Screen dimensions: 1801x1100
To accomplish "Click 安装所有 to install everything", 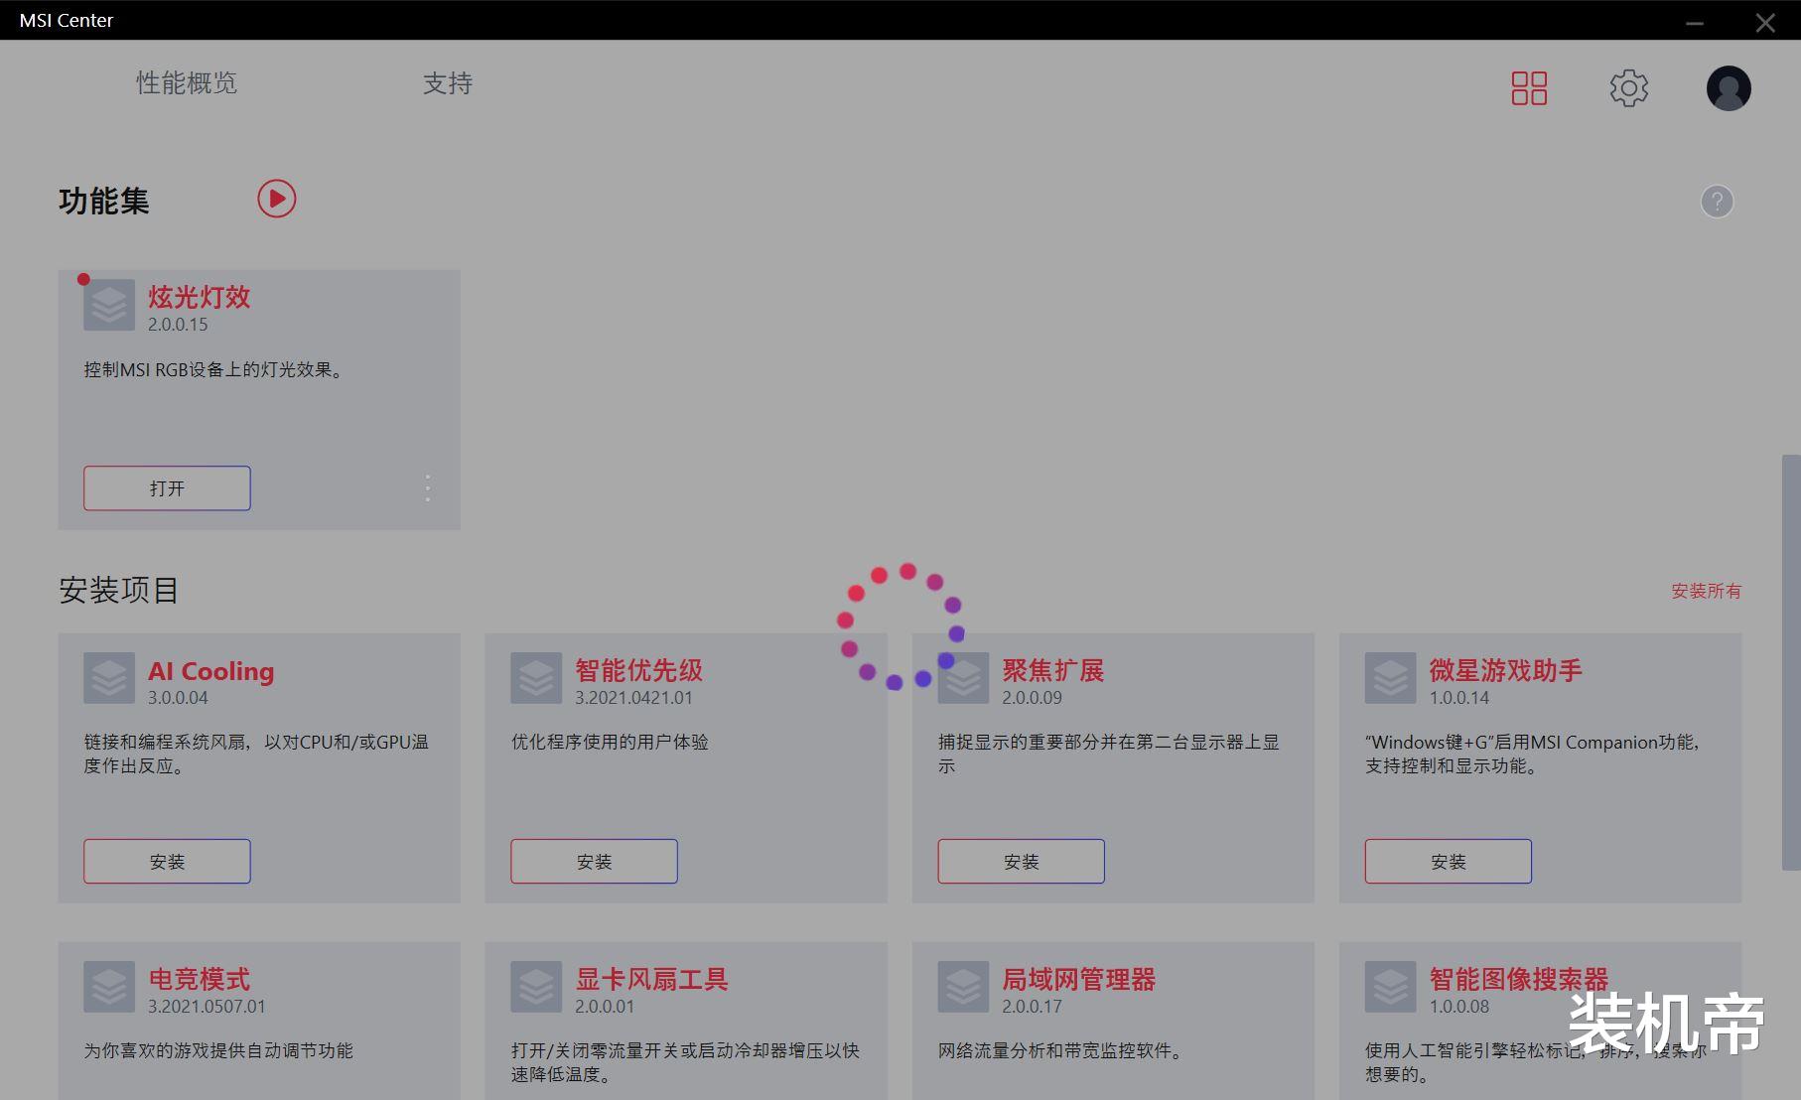I will [x=1705, y=591].
